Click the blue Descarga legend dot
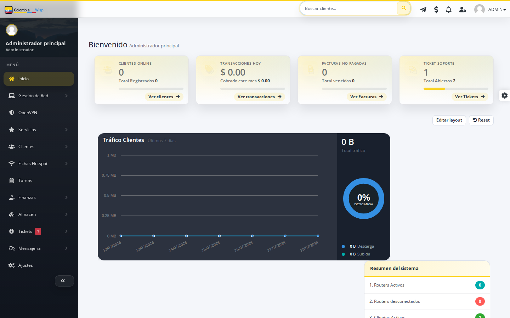This screenshot has width=510, height=318. (343, 247)
